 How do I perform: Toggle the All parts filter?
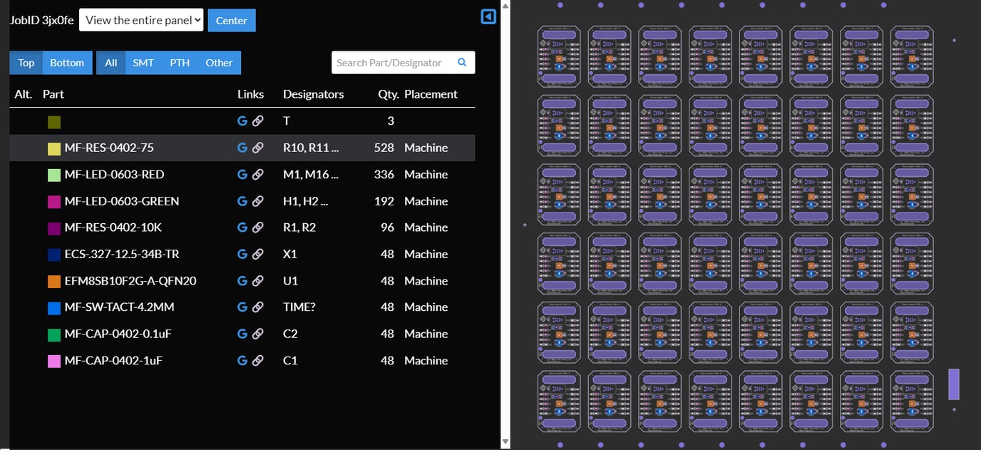point(111,63)
